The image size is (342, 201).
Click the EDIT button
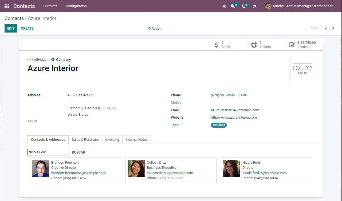[11, 29]
